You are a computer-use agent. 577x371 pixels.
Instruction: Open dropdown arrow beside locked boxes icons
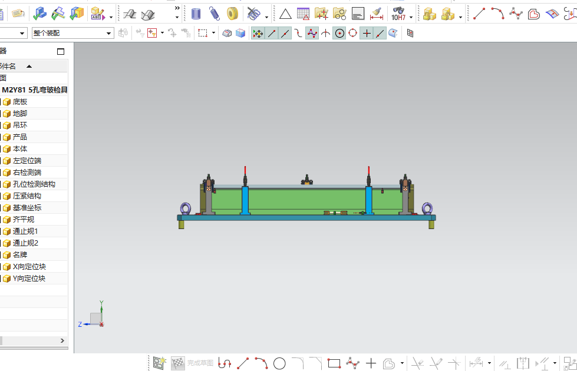(x=460, y=17)
